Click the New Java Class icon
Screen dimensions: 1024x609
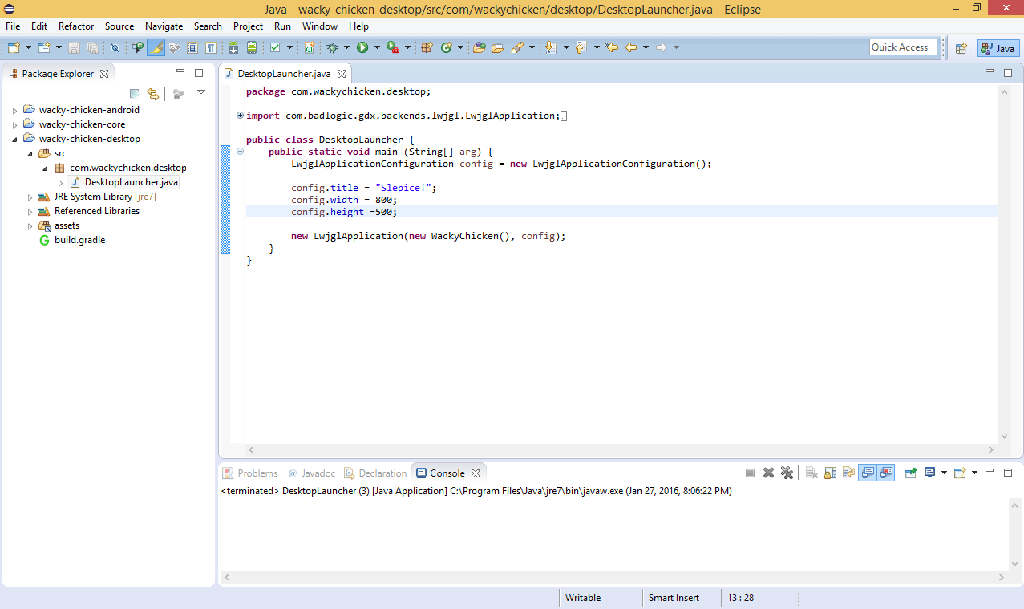447,48
